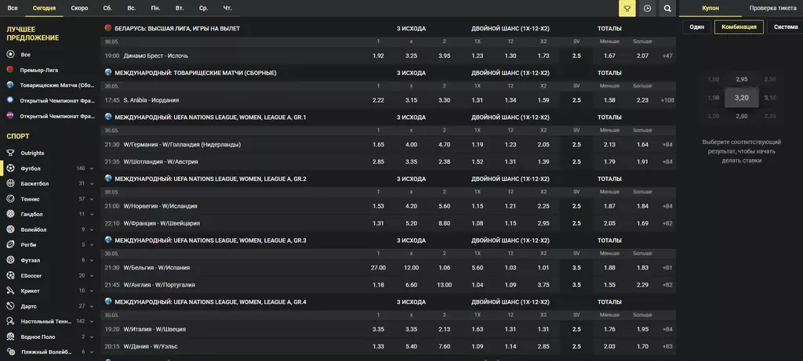Click the trophy icon in top toolbar
This screenshot has width=803, height=361.
coord(627,9)
